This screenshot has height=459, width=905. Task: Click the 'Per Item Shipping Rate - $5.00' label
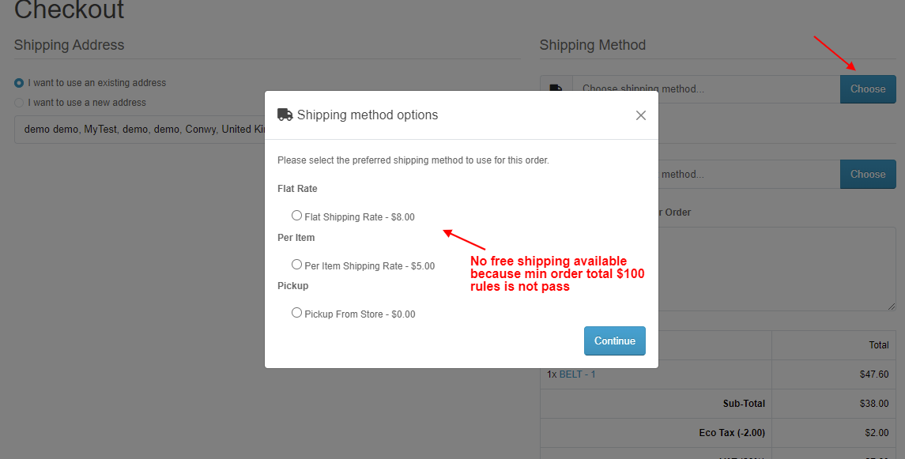click(x=369, y=266)
